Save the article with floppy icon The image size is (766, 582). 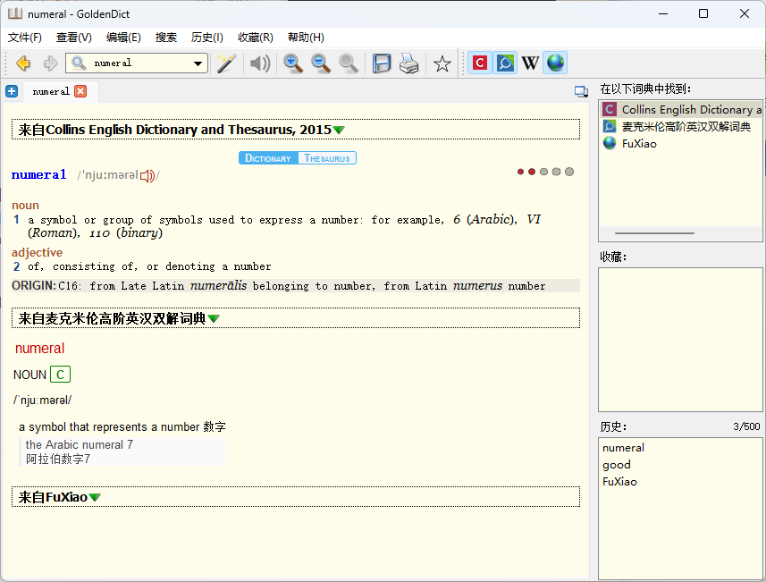coord(382,63)
